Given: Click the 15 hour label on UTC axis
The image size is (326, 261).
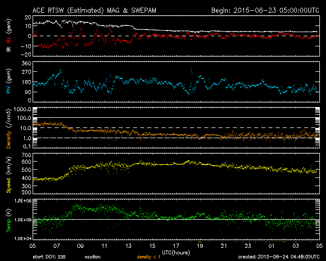Looking at the screenshot, I should (x=152, y=246).
